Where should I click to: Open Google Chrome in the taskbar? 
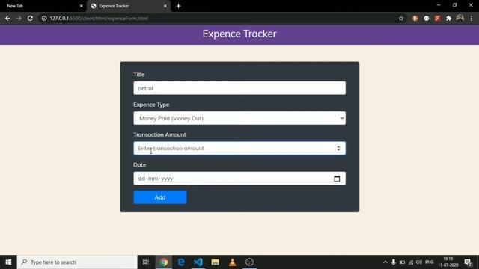[x=164, y=262]
